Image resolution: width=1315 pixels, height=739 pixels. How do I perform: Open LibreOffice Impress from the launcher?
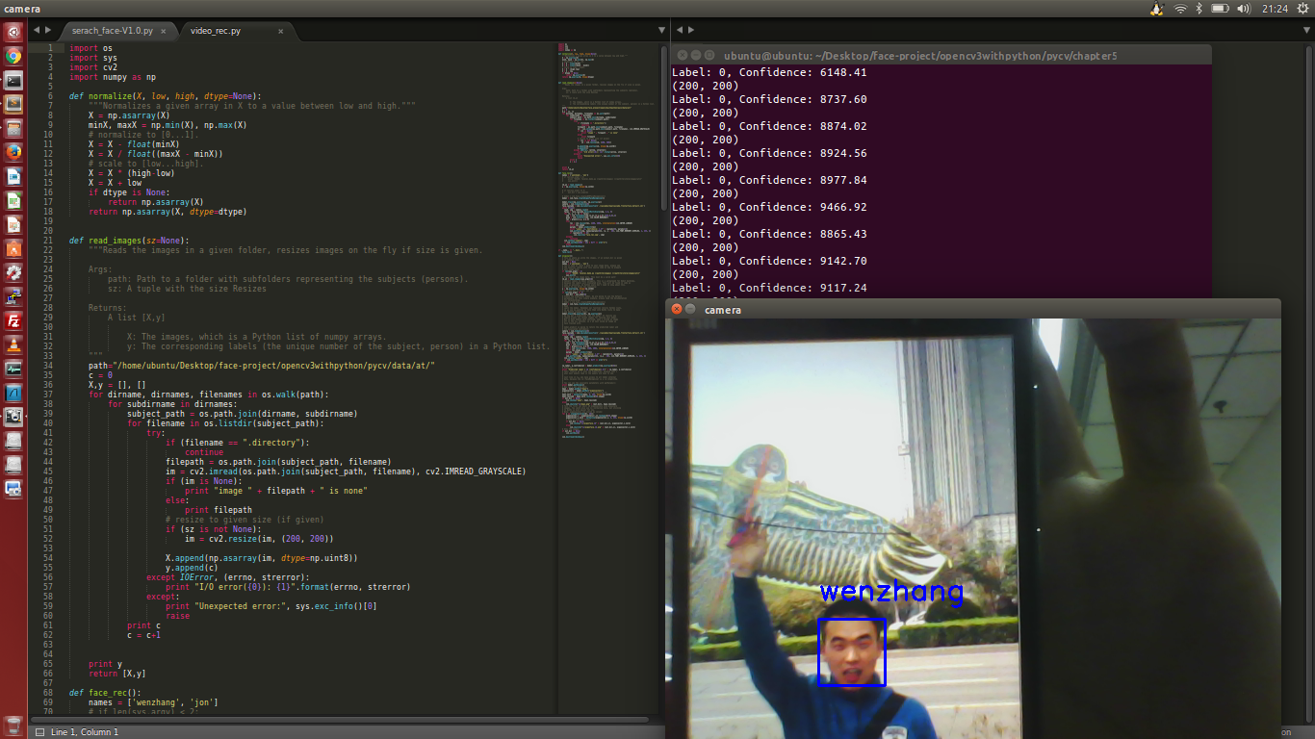tap(13, 224)
